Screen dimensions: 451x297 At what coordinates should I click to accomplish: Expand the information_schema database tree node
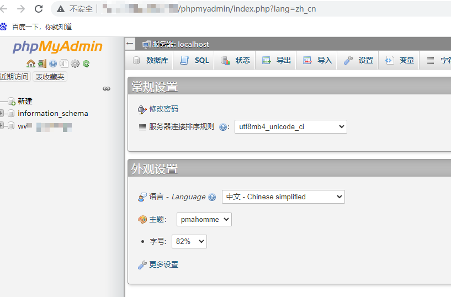click(2, 113)
